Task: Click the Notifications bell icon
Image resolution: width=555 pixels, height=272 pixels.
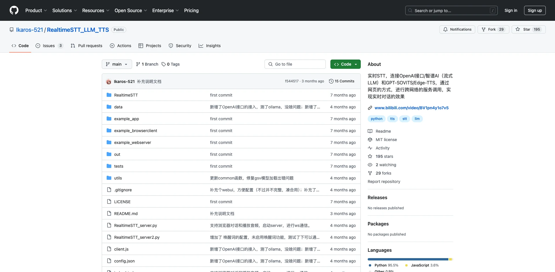Action: pos(445,29)
